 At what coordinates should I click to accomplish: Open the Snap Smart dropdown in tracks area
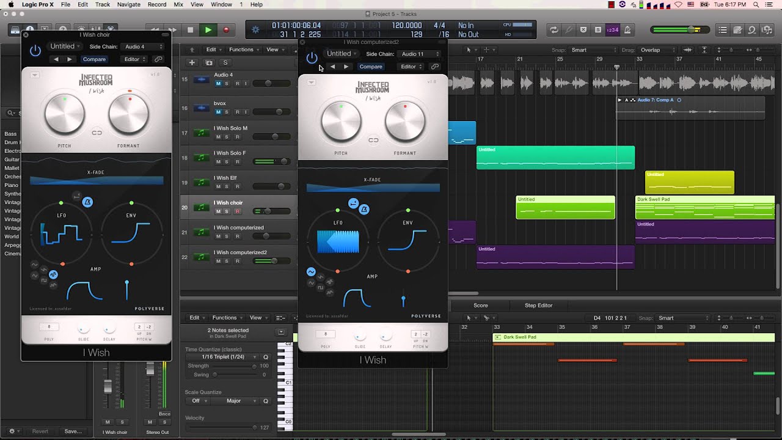pos(592,50)
